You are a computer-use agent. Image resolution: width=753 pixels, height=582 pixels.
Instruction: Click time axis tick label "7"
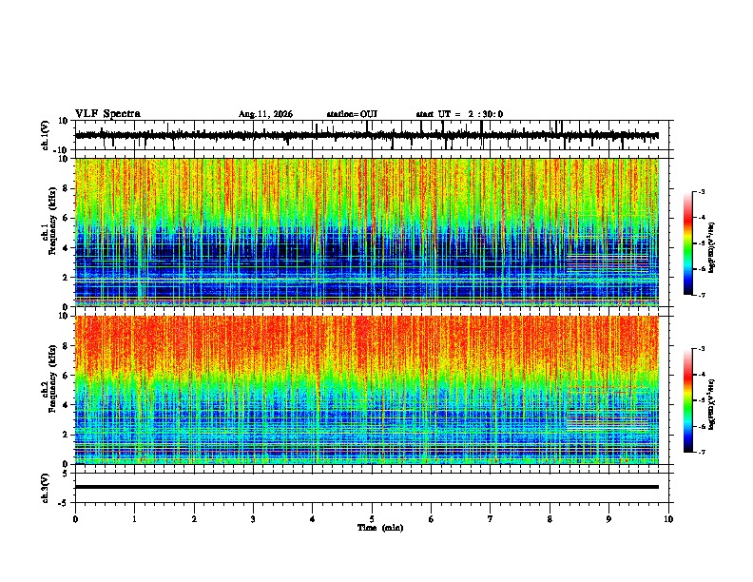[x=491, y=519]
